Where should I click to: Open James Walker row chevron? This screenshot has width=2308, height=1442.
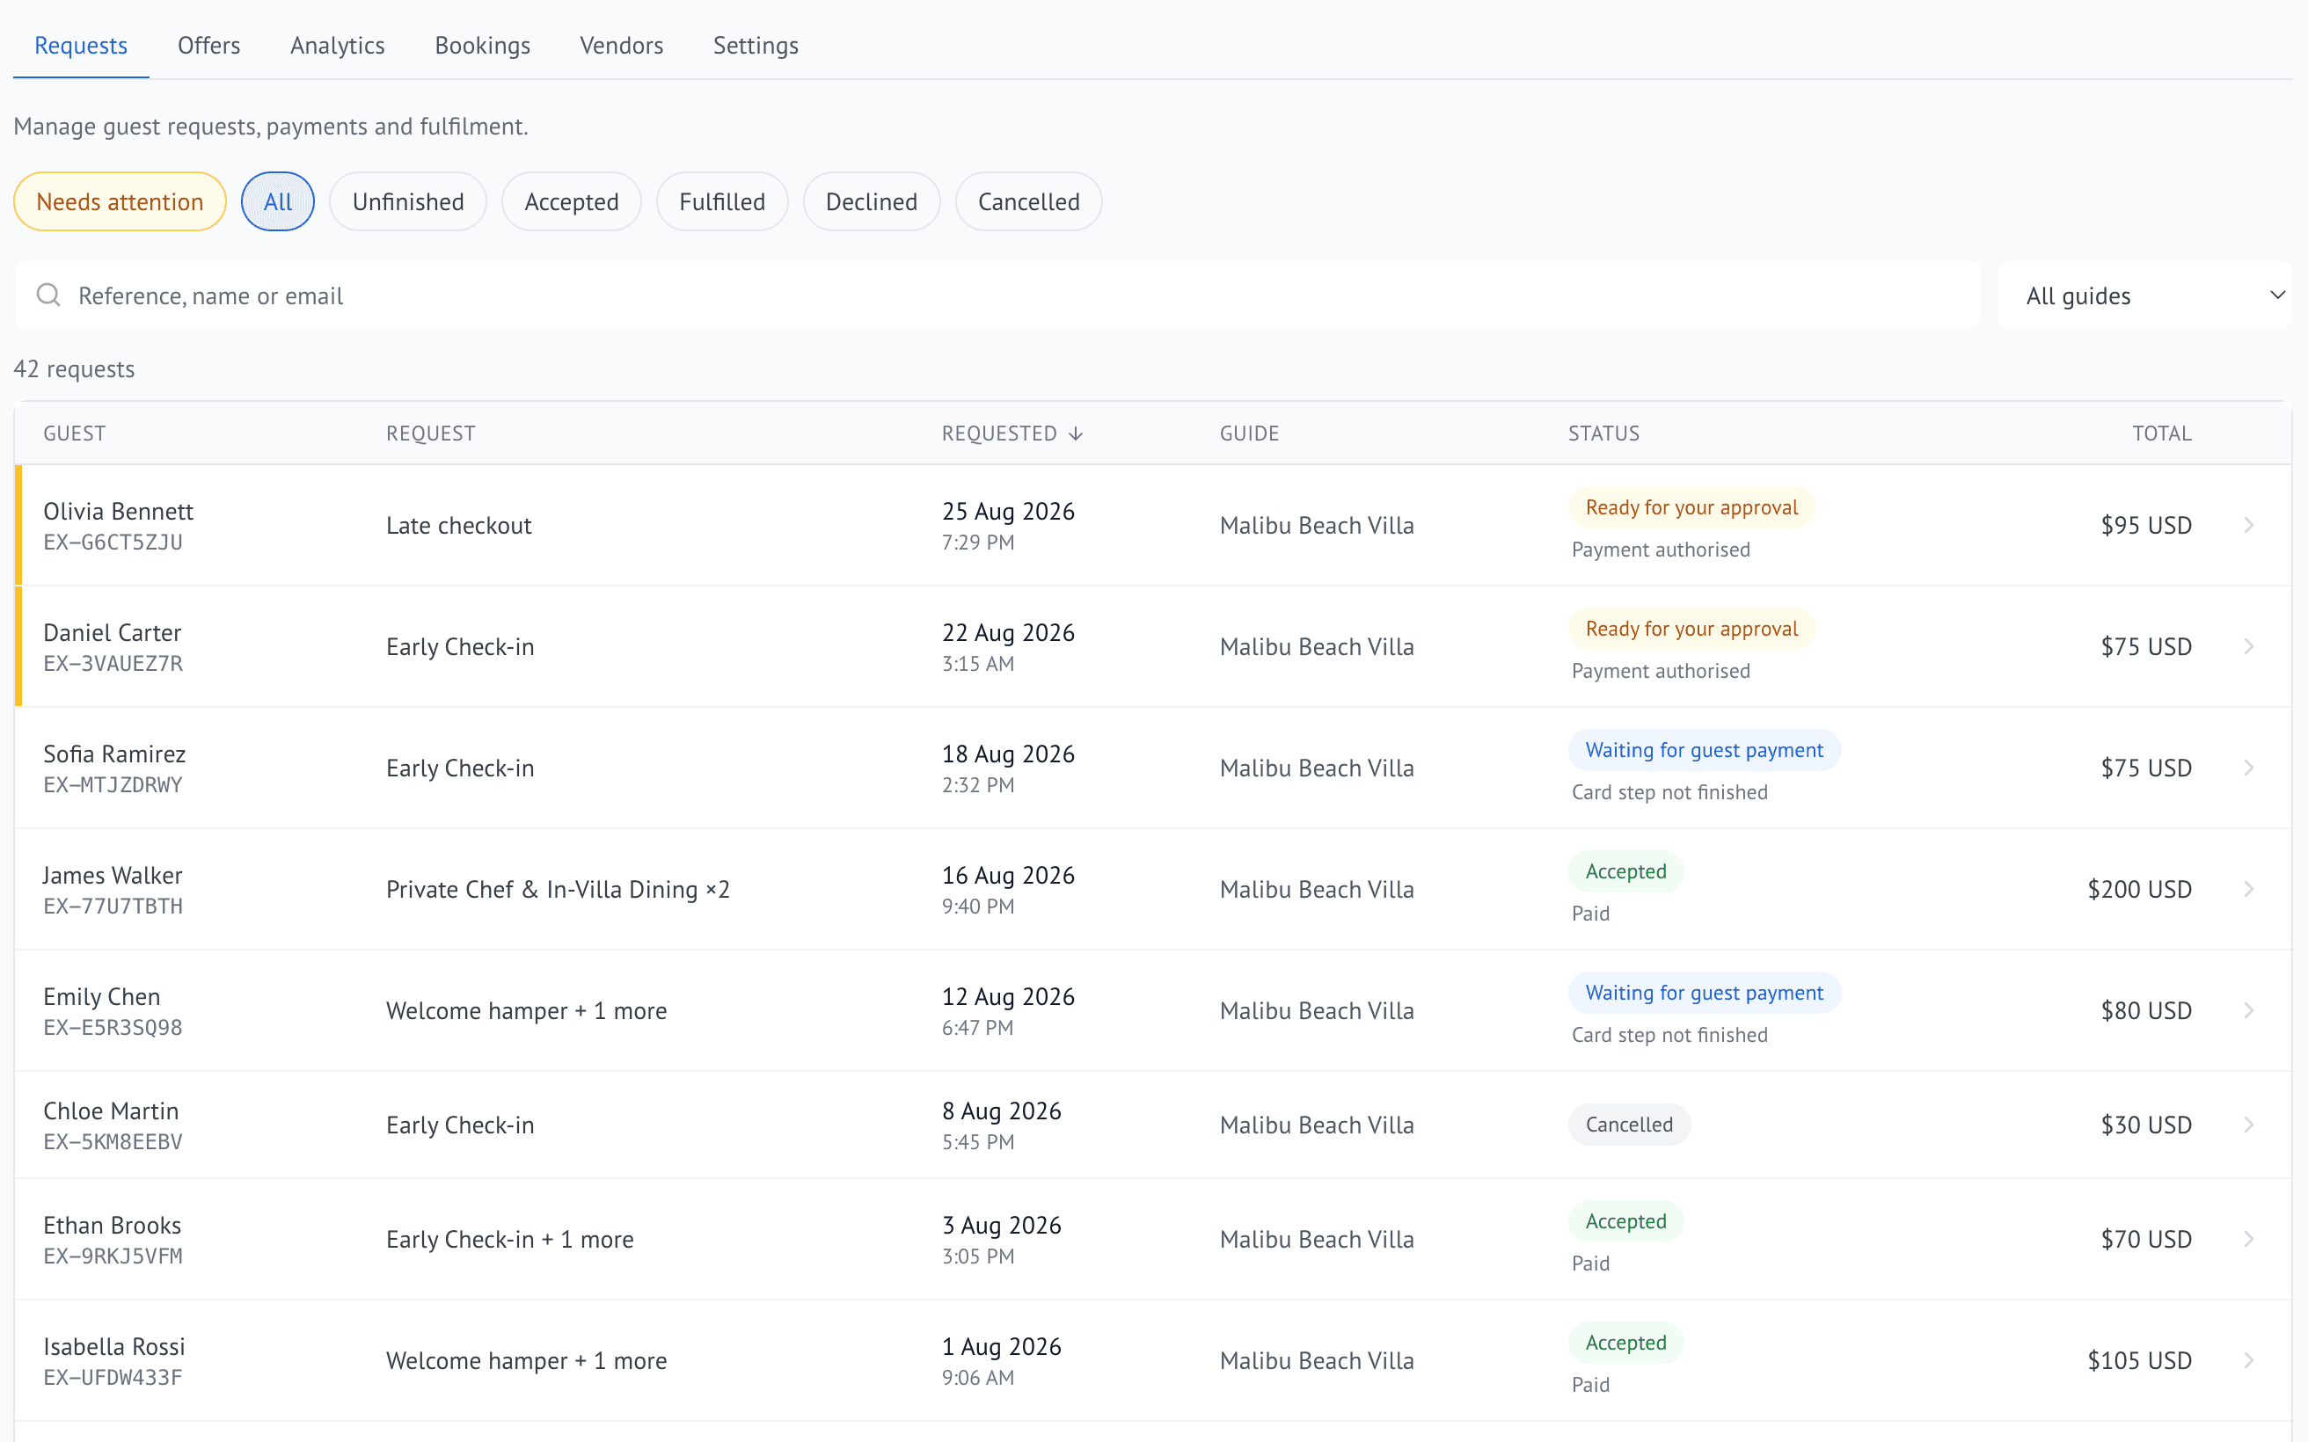2249,889
